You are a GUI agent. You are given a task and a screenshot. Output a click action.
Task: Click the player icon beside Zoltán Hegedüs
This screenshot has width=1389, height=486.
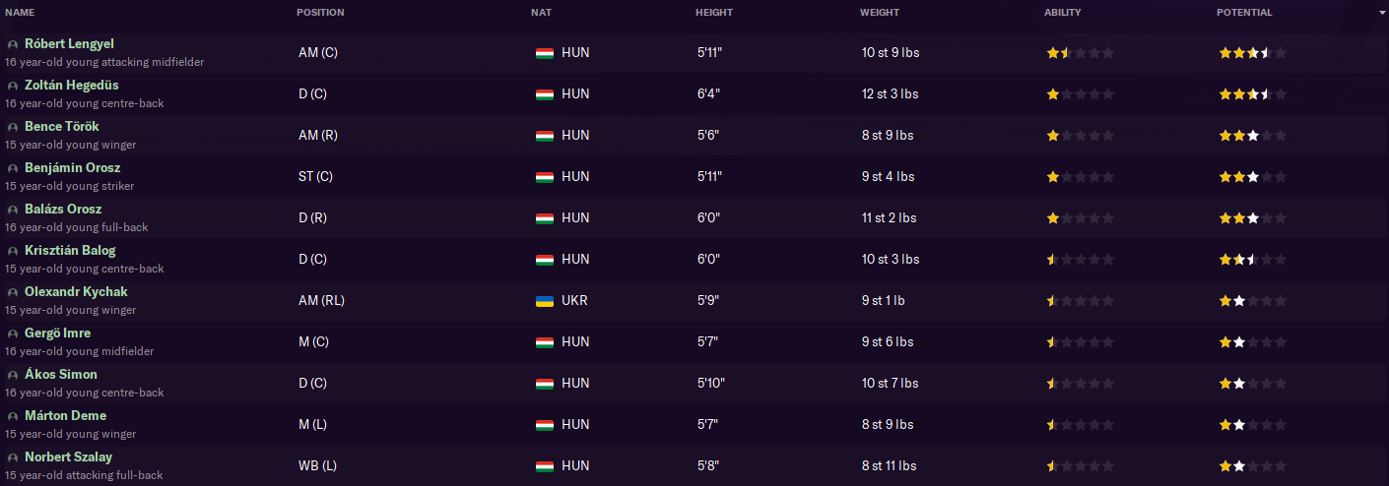[12, 87]
